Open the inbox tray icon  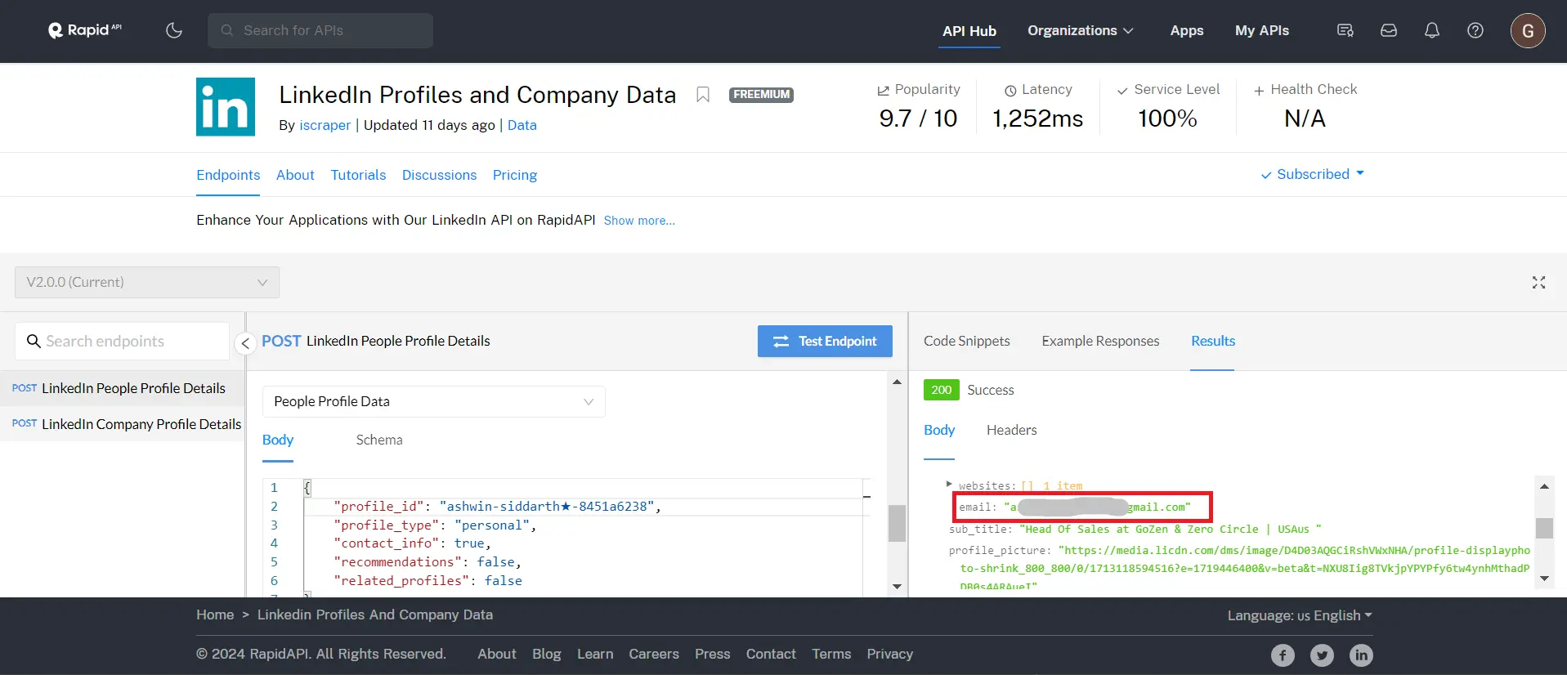coord(1388,30)
